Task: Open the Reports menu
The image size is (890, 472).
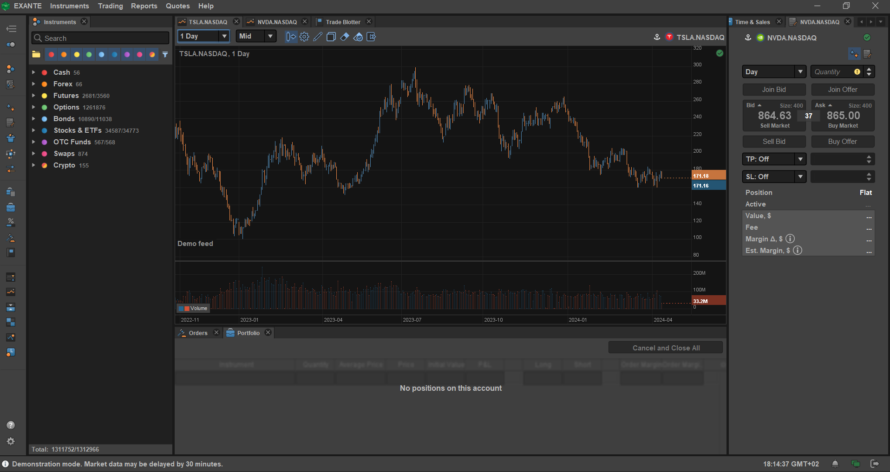Action: click(144, 6)
